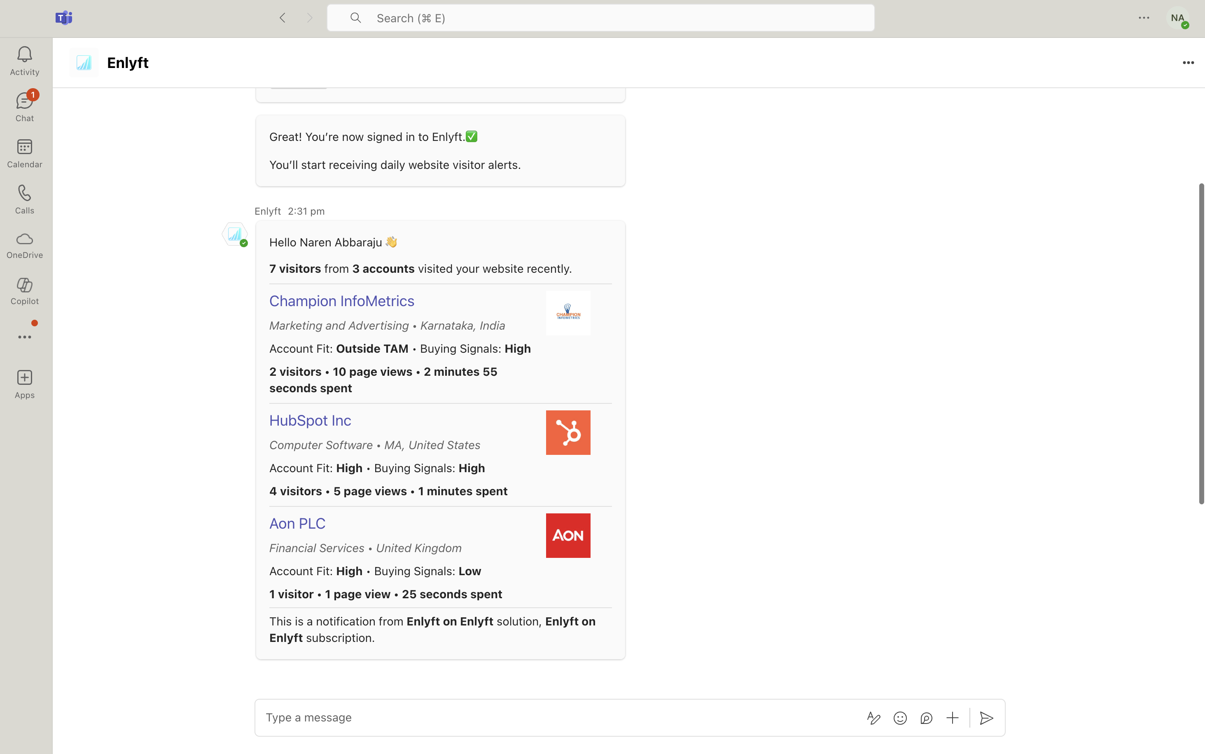Click "7 visitors from 3 accounts" summary

420,269
